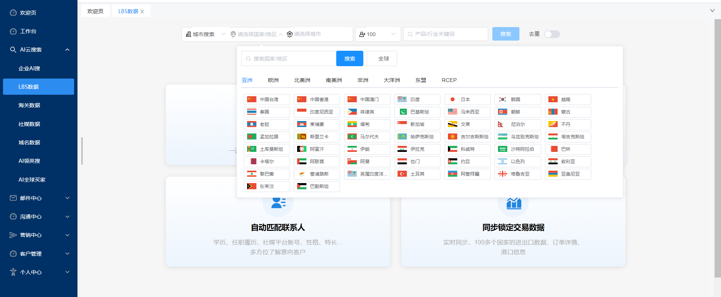Image resolution: width=721 pixels, height=297 pixels.
Task: Select the 新加坡 country button
Action: (417, 124)
